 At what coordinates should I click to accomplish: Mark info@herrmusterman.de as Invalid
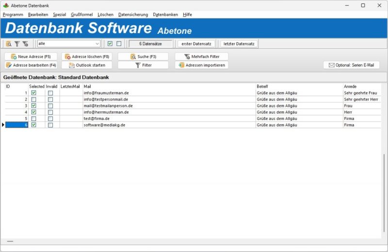click(x=50, y=112)
